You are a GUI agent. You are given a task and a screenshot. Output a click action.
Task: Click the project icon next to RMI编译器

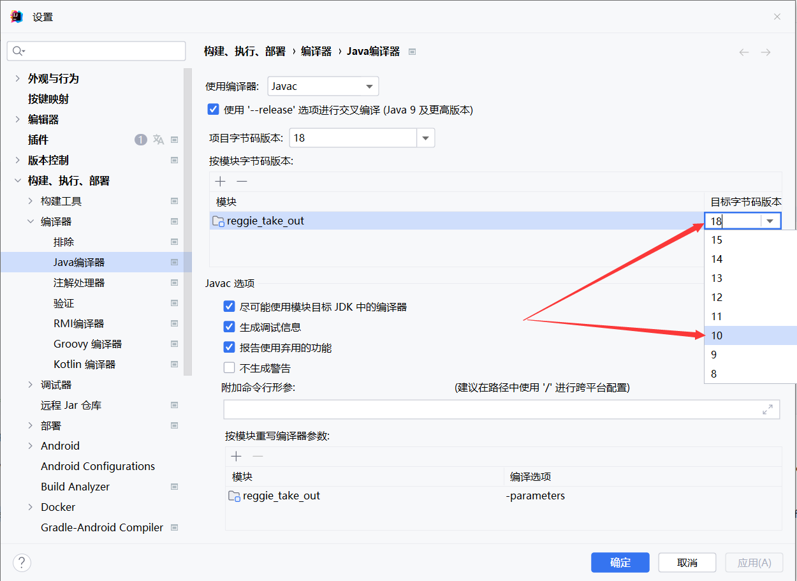pos(174,323)
